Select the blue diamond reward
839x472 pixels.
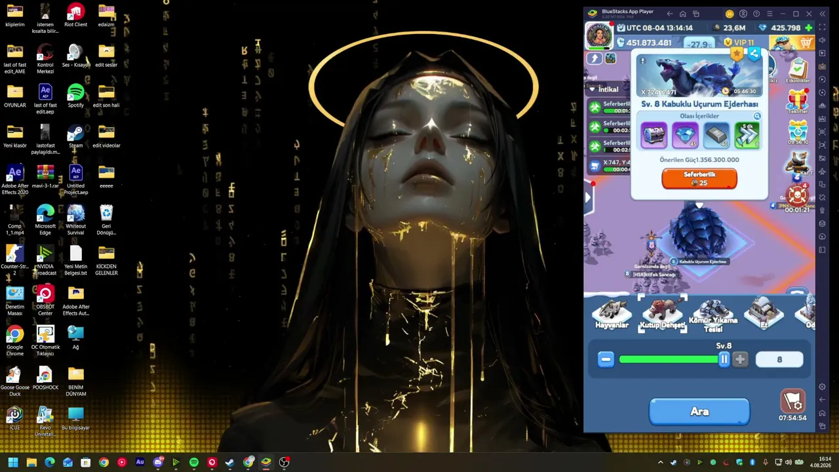[x=685, y=135]
